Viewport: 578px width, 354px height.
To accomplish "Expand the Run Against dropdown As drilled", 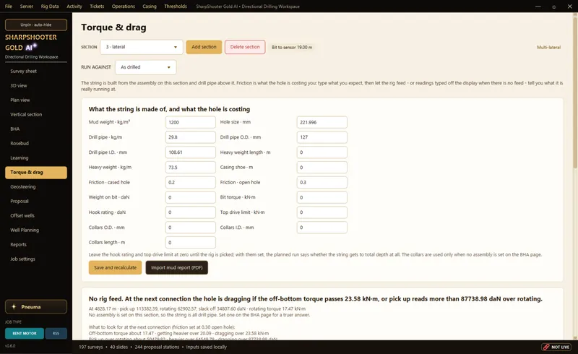I will click(146, 67).
